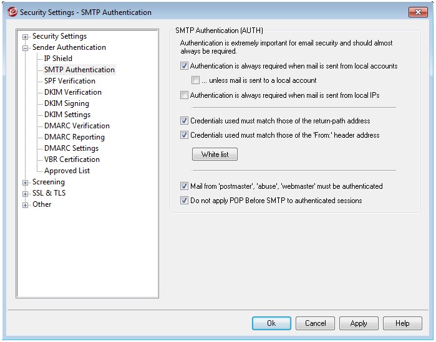This screenshot has width=436, height=342.
Task: Expand the Screening tree node
Action: coord(26,183)
